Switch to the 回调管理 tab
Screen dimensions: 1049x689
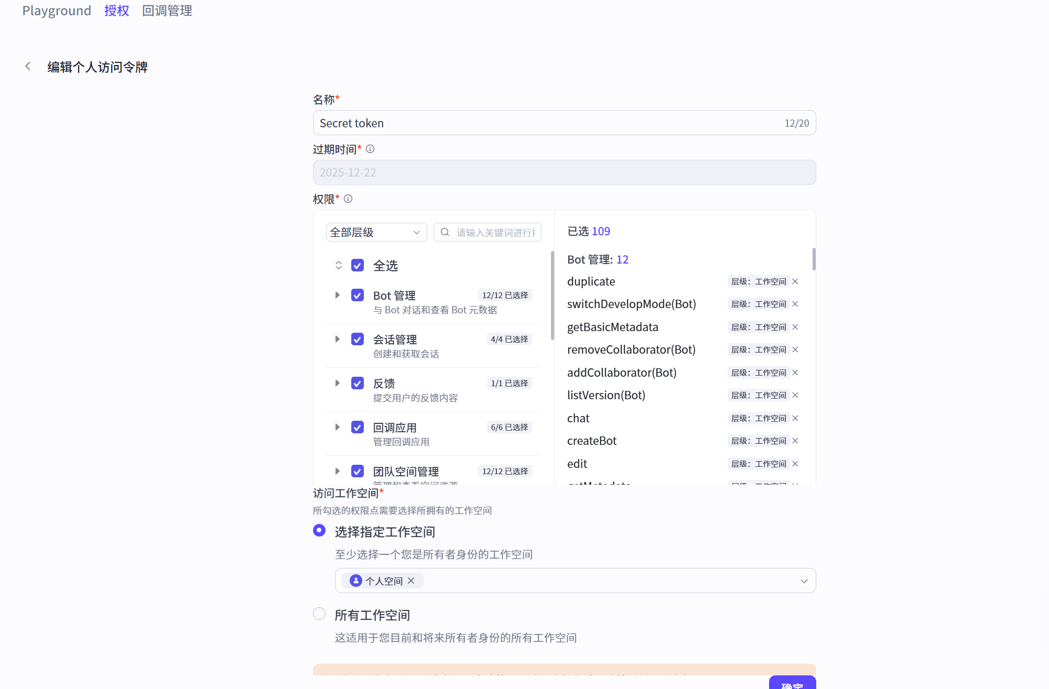tap(167, 10)
